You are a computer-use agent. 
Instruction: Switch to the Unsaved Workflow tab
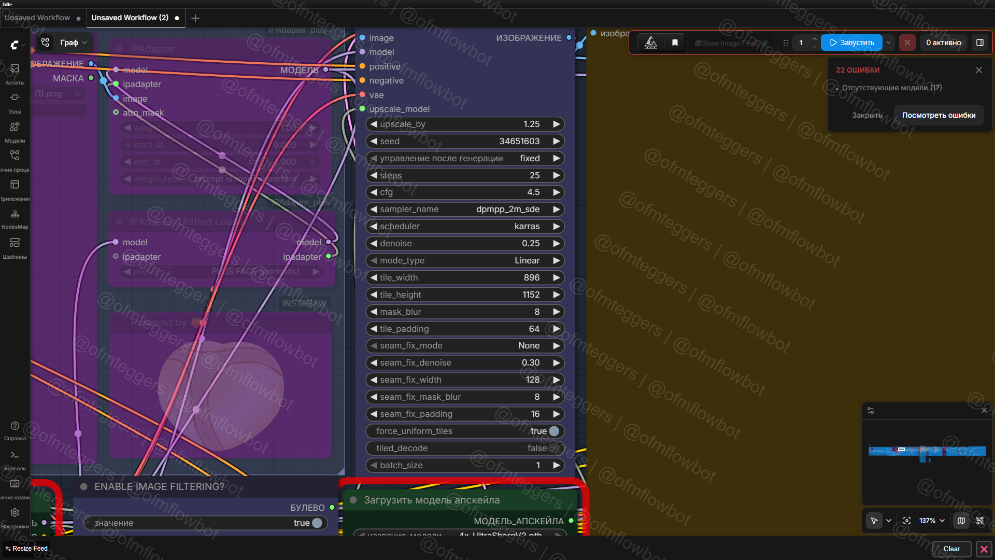click(37, 18)
